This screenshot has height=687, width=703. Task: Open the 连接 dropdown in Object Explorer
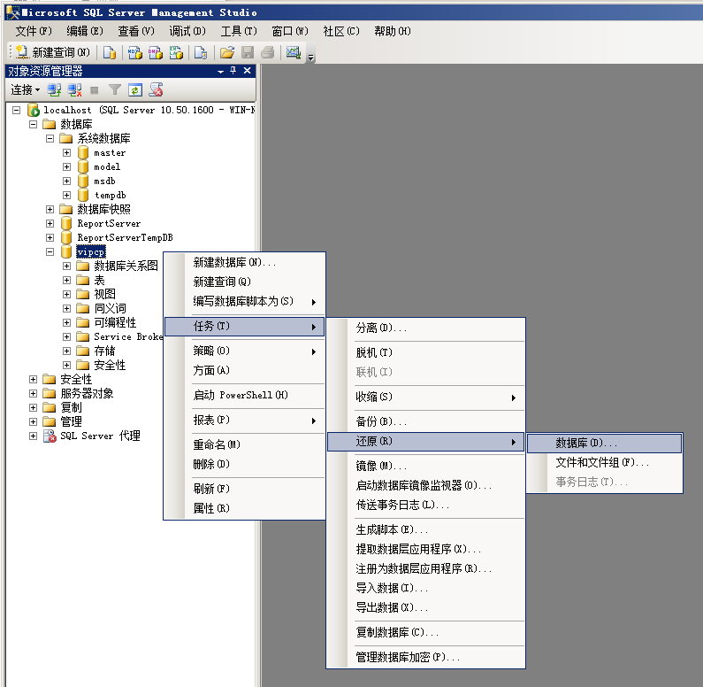pyautogui.click(x=25, y=89)
